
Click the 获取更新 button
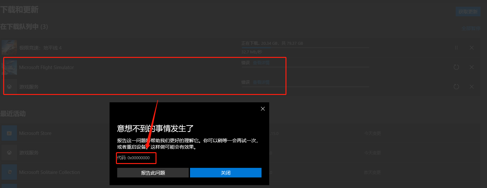click(468, 12)
